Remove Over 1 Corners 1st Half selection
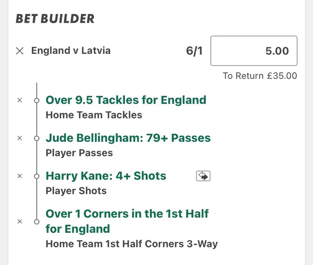 point(19,221)
